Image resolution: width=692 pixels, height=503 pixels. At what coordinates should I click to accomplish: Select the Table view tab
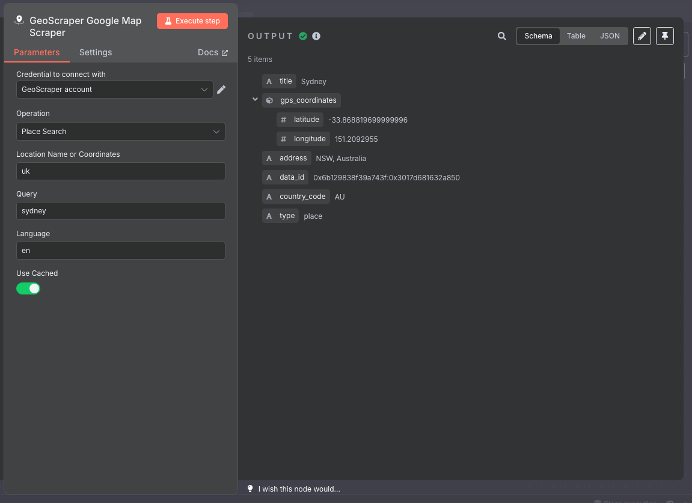(x=576, y=36)
